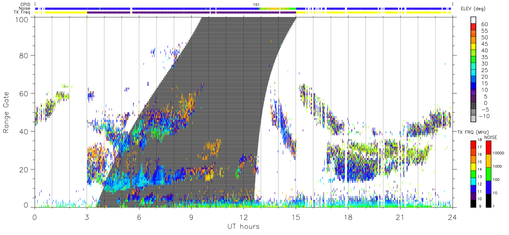This screenshot has width=509, height=235.
Task: Click the red 55–60 degree elevation color band
Action: (x=473, y=27)
